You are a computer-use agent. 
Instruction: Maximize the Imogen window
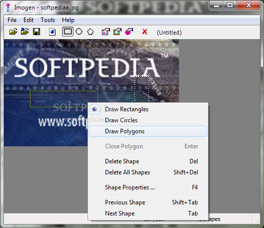230,6
